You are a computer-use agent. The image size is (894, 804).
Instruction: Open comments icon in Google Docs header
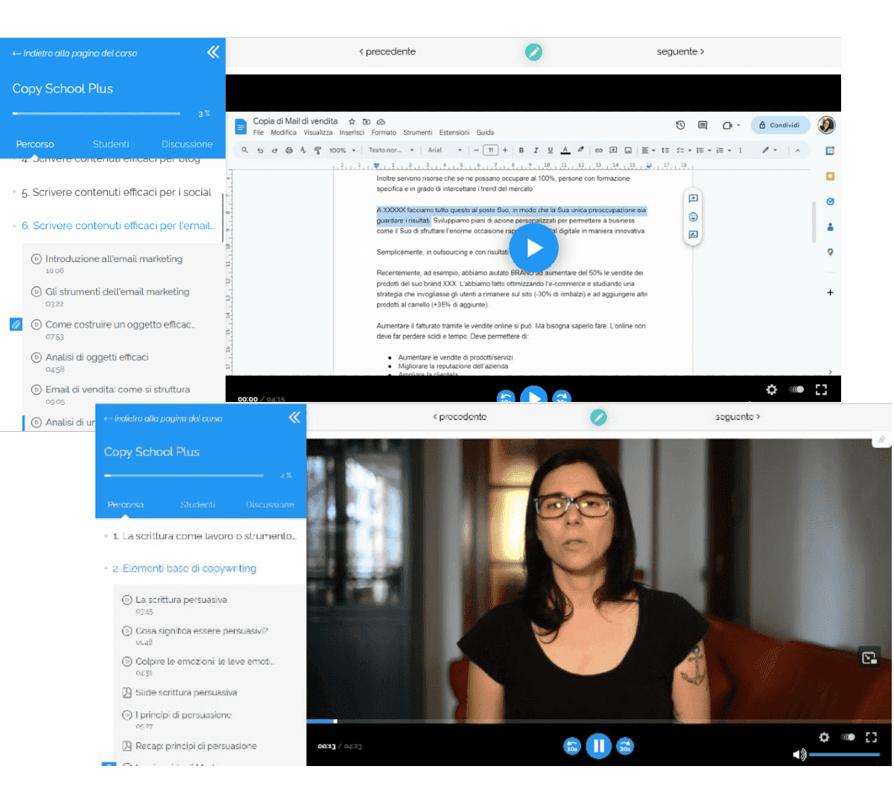coord(703,125)
